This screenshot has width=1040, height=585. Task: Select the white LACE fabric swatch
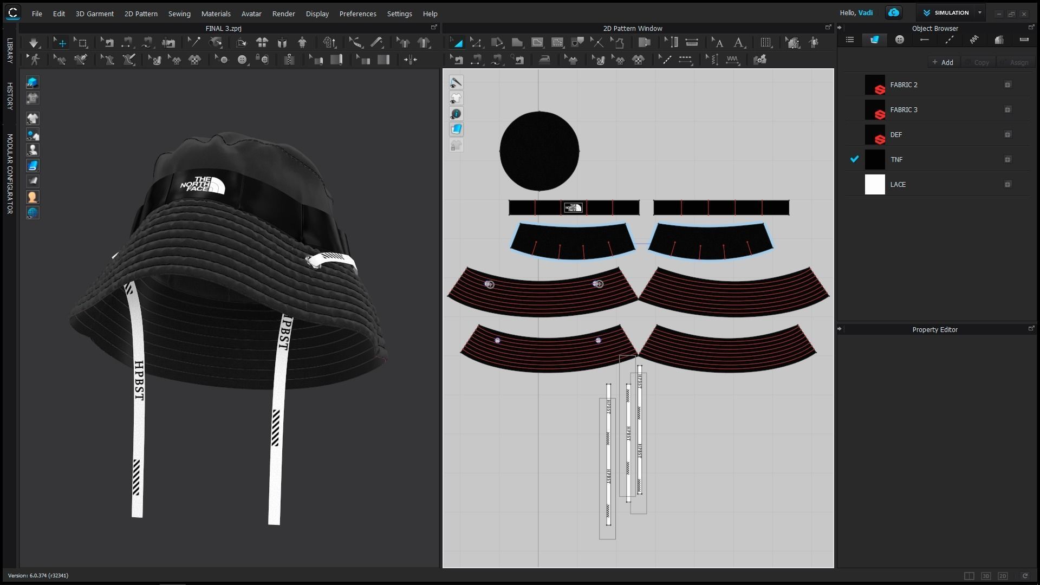(x=875, y=184)
